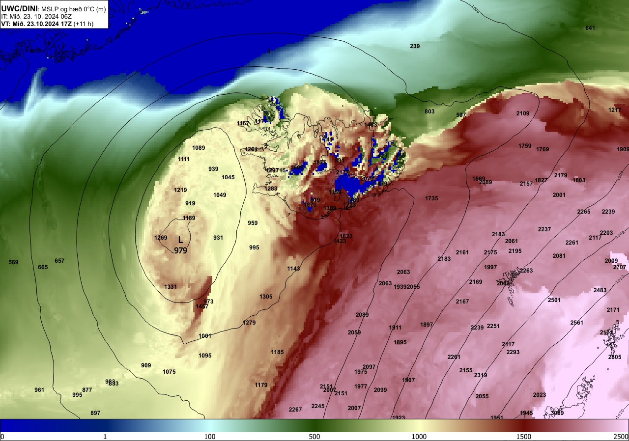This screenshot has width=629, height=441.
Task: Click the 1075 height value
Action: [x=169, y=372]
